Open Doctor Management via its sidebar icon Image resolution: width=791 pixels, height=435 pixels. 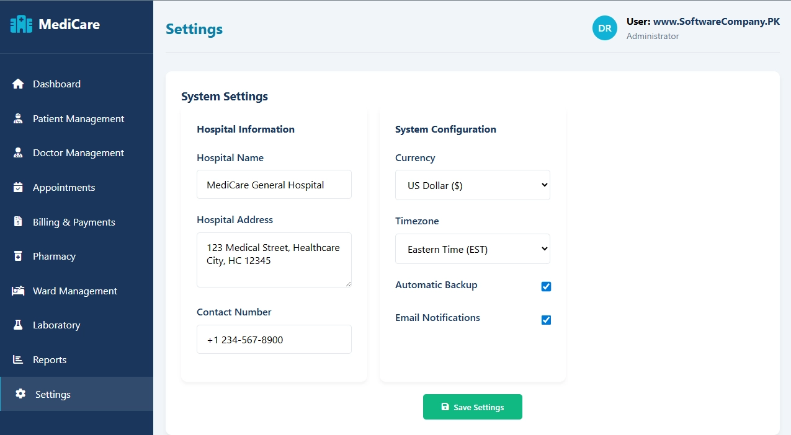point(19,152)
